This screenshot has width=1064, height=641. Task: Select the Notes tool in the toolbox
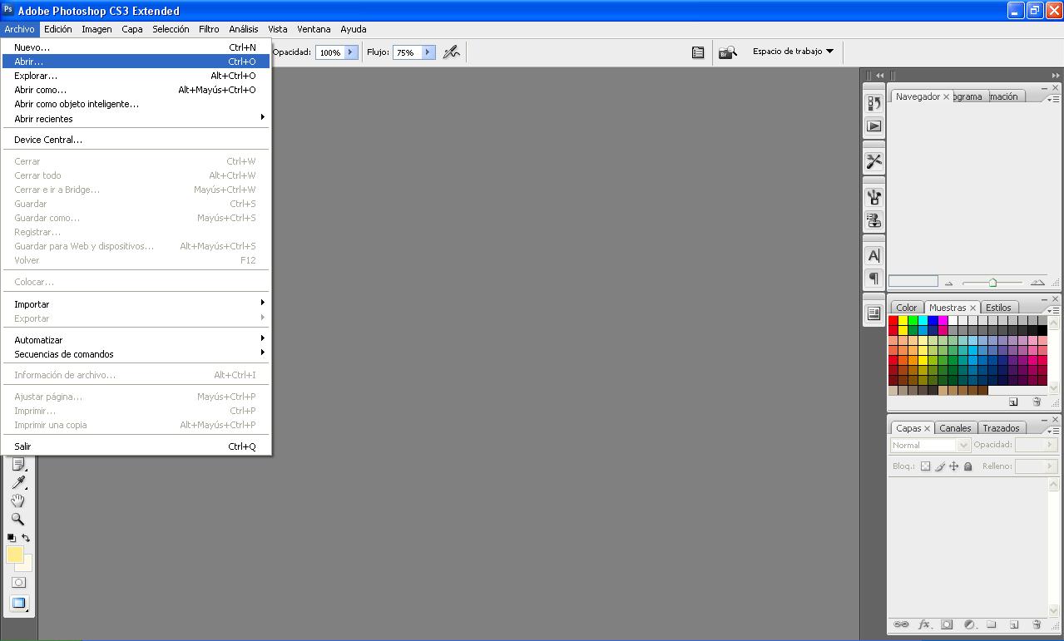17,464
